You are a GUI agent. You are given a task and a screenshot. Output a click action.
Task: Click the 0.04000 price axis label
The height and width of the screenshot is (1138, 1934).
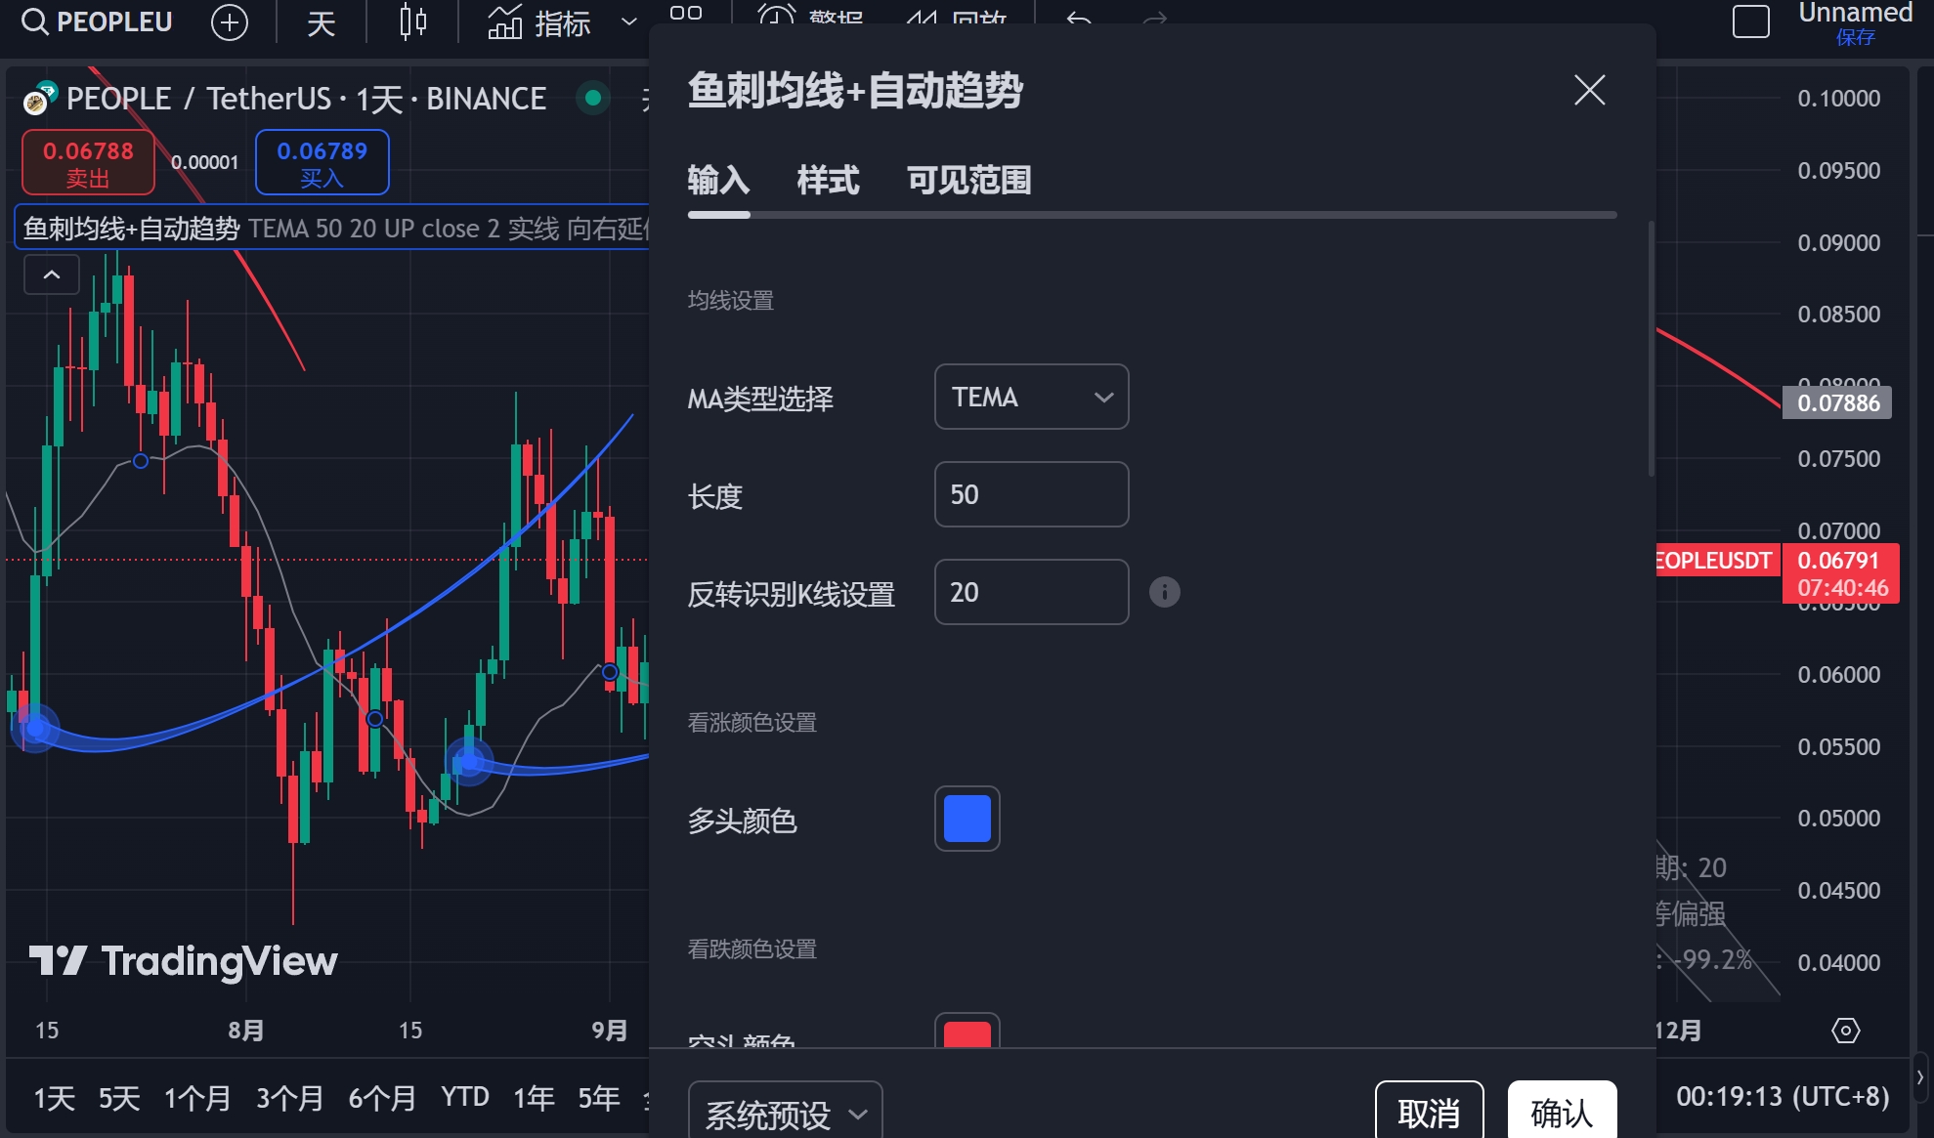coord(1838,963)
